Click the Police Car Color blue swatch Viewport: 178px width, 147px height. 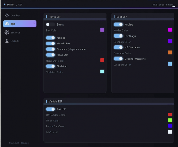point(170,126)
